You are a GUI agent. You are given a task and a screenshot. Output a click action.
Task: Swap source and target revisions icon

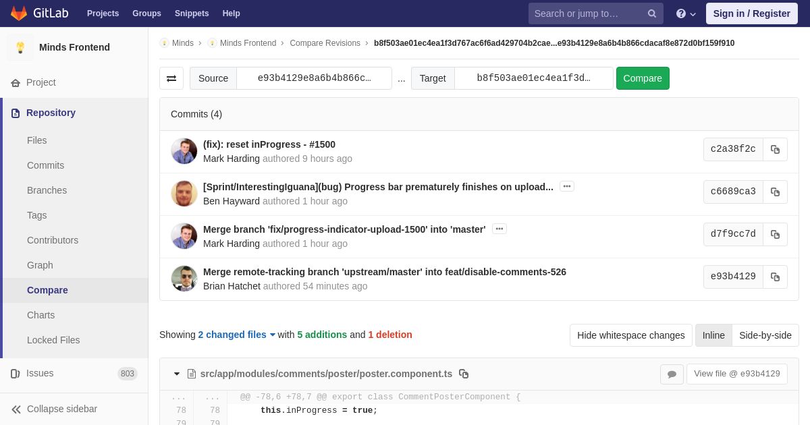171,78
